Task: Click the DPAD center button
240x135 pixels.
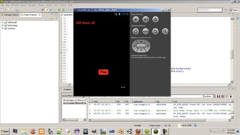Action: (x=141, y=46)
